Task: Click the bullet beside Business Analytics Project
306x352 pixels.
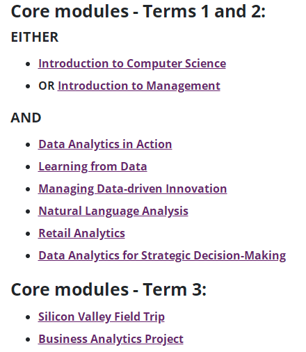Action: (28, 339)
